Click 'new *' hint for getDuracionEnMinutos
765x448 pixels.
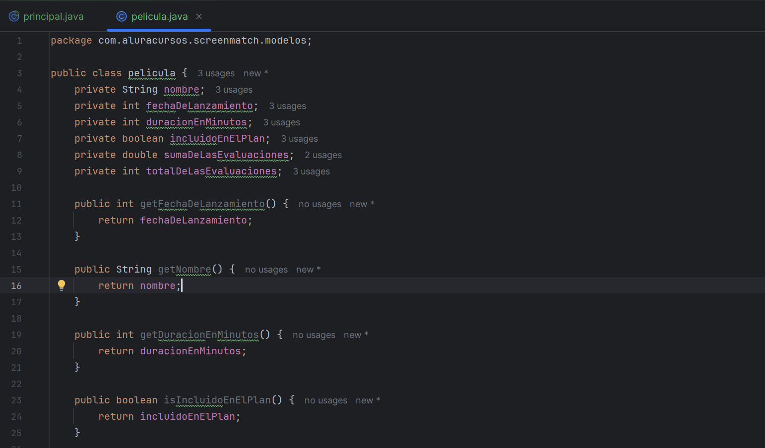coord(356,335)
